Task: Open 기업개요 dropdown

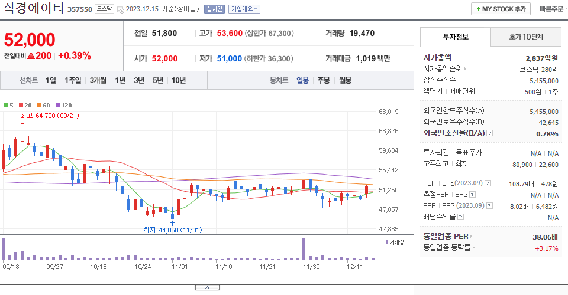Action: click(x=244, y=9)
